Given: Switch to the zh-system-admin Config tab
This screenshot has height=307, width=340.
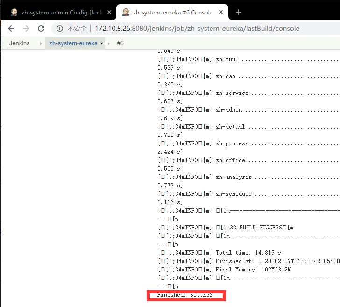Looking at the screenshot, I should pos(58,12).
